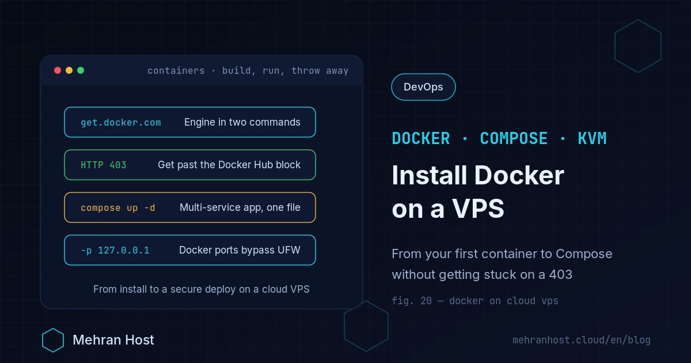691x363 pixels.
Task: Open the -p 127.0.0.1 UFW card
Action: [x=190, y=250]
